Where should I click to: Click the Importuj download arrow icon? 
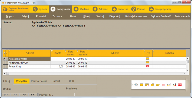point(114,9)
